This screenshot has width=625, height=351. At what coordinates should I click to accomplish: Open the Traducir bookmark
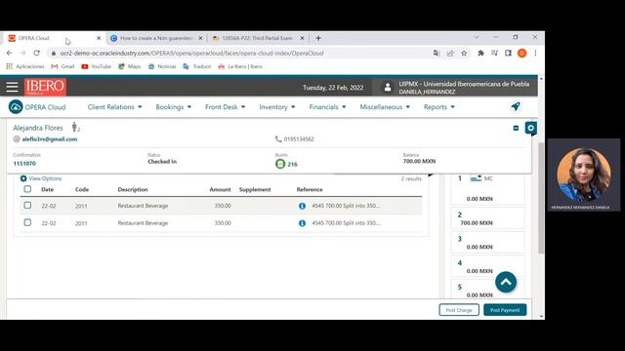point(197,66)
